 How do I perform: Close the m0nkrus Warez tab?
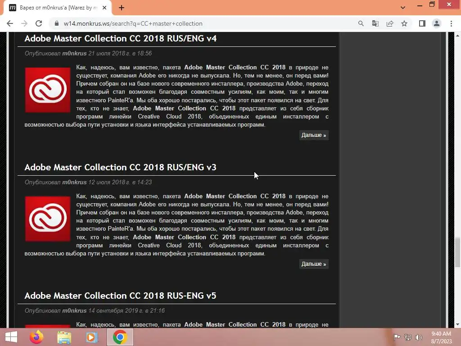click(104, 8)
